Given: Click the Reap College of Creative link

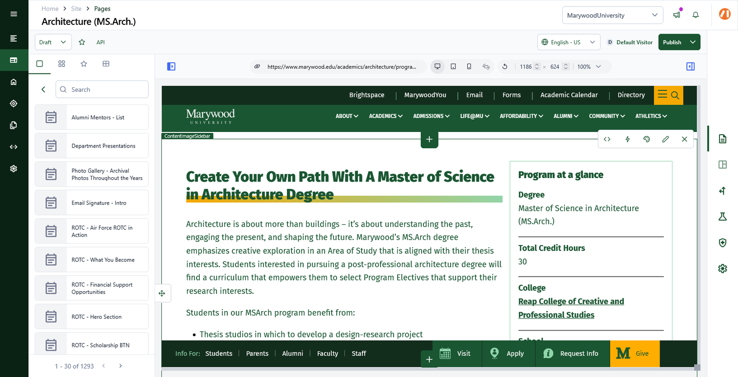Looking at the screenshot, I should click(x=571, y=308).
